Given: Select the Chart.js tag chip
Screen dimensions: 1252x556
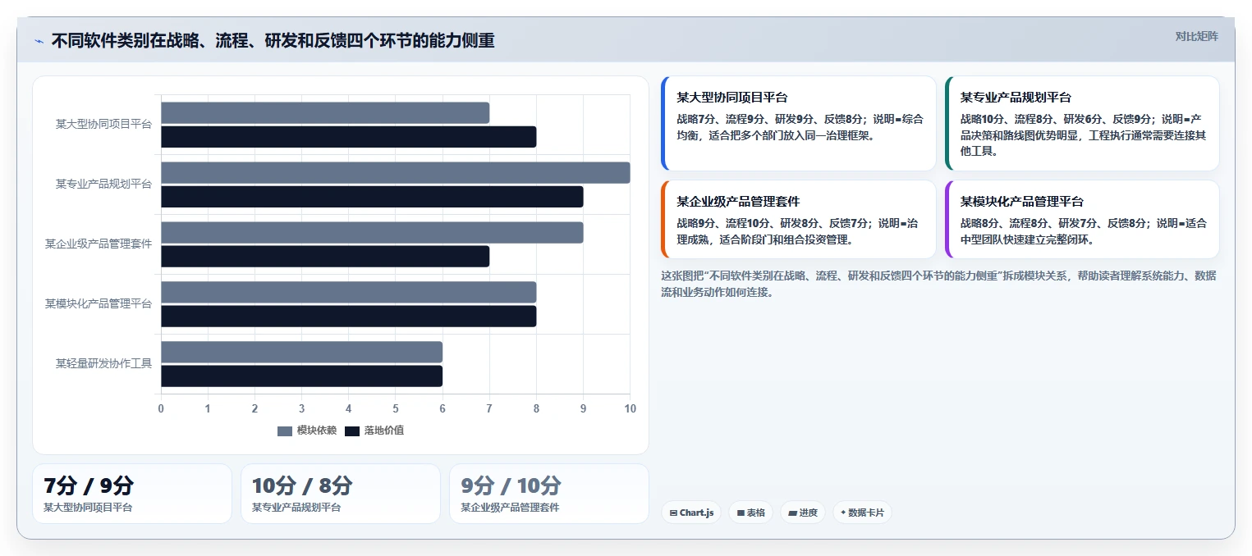Looking at the screenshot, I should point(691,513).
